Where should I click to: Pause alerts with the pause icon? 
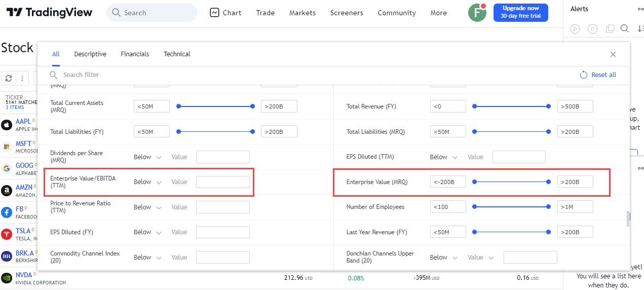[x=592, y=29]
